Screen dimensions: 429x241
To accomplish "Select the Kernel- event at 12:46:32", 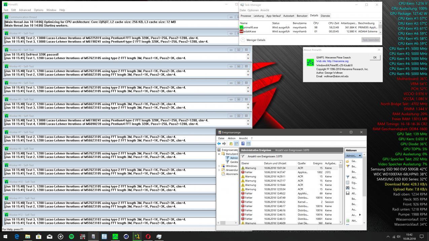I will [x=289, y=202].
